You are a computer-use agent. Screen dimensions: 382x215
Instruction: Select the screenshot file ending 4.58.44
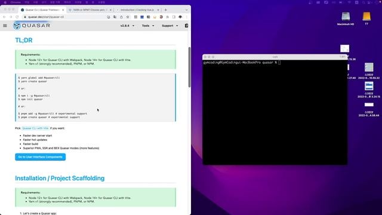[x=369, y=109]
